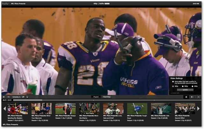Image resolution: width=204 pixels, height=129 pixels.
Task: Click 'Second Effort' episode title text
Action: 180,118
